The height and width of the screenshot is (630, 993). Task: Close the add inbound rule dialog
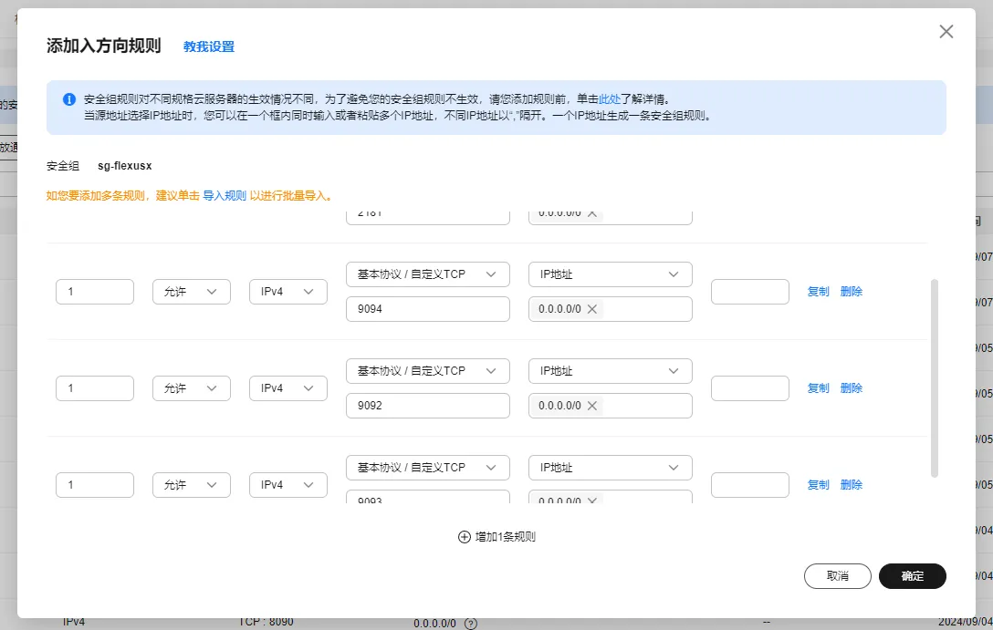click(x=946, y=32)
